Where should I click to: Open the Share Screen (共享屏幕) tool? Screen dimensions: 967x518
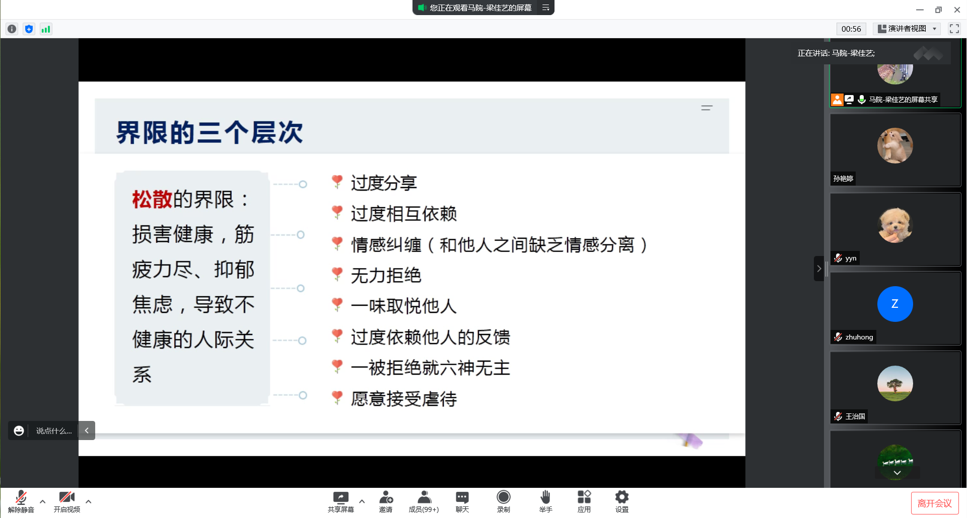point(340,501)
